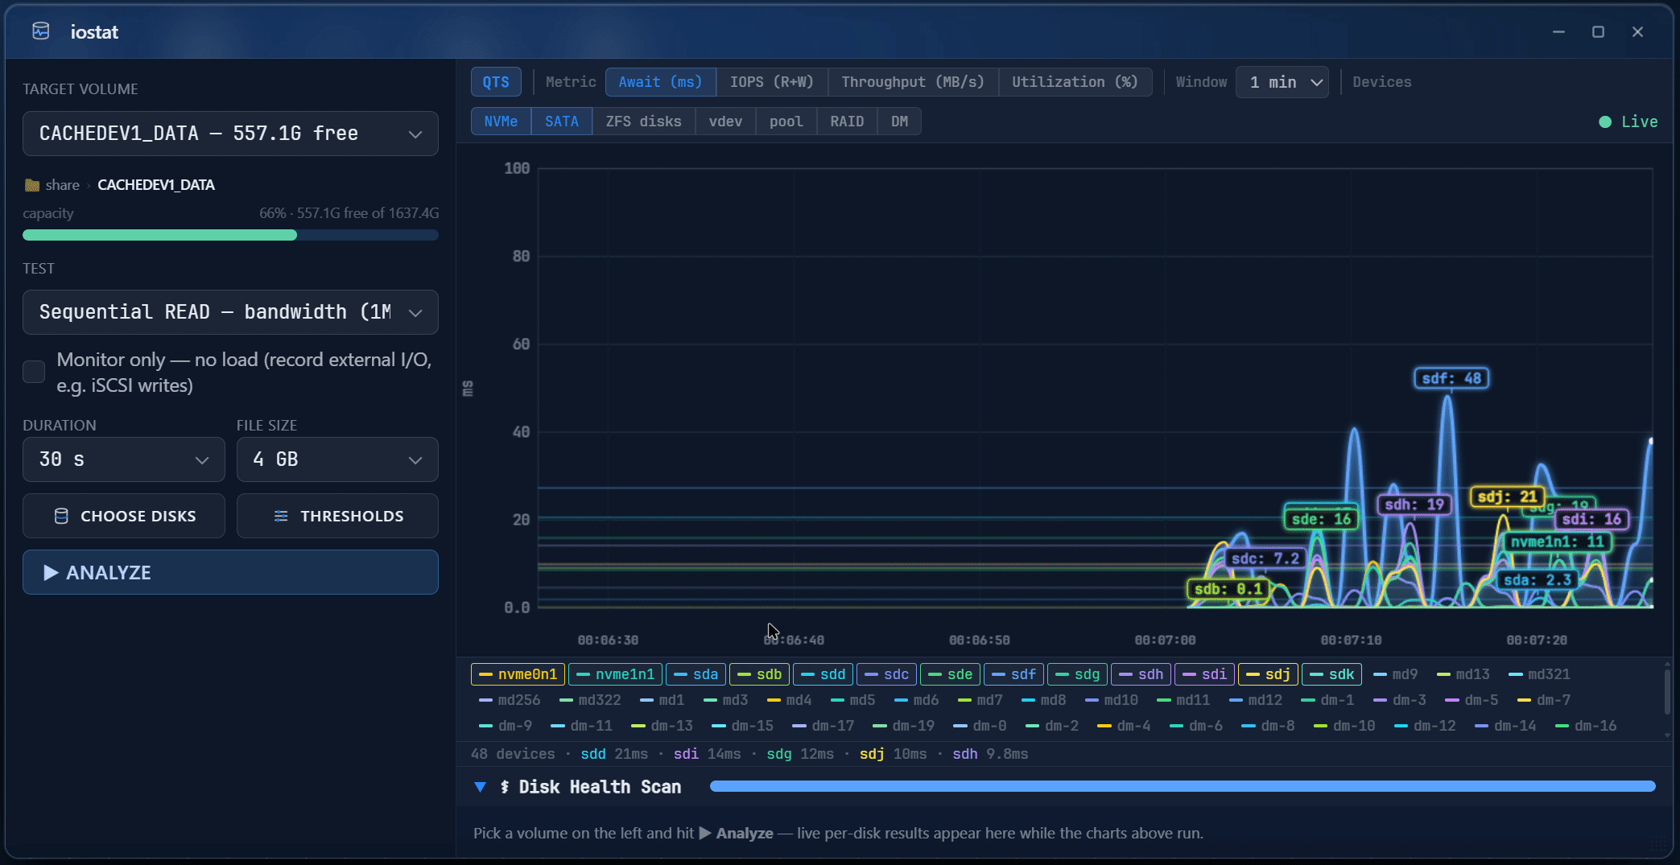
Task: Maximize the iostat window
Action: pyautogui.click(x=1598, y=31)
